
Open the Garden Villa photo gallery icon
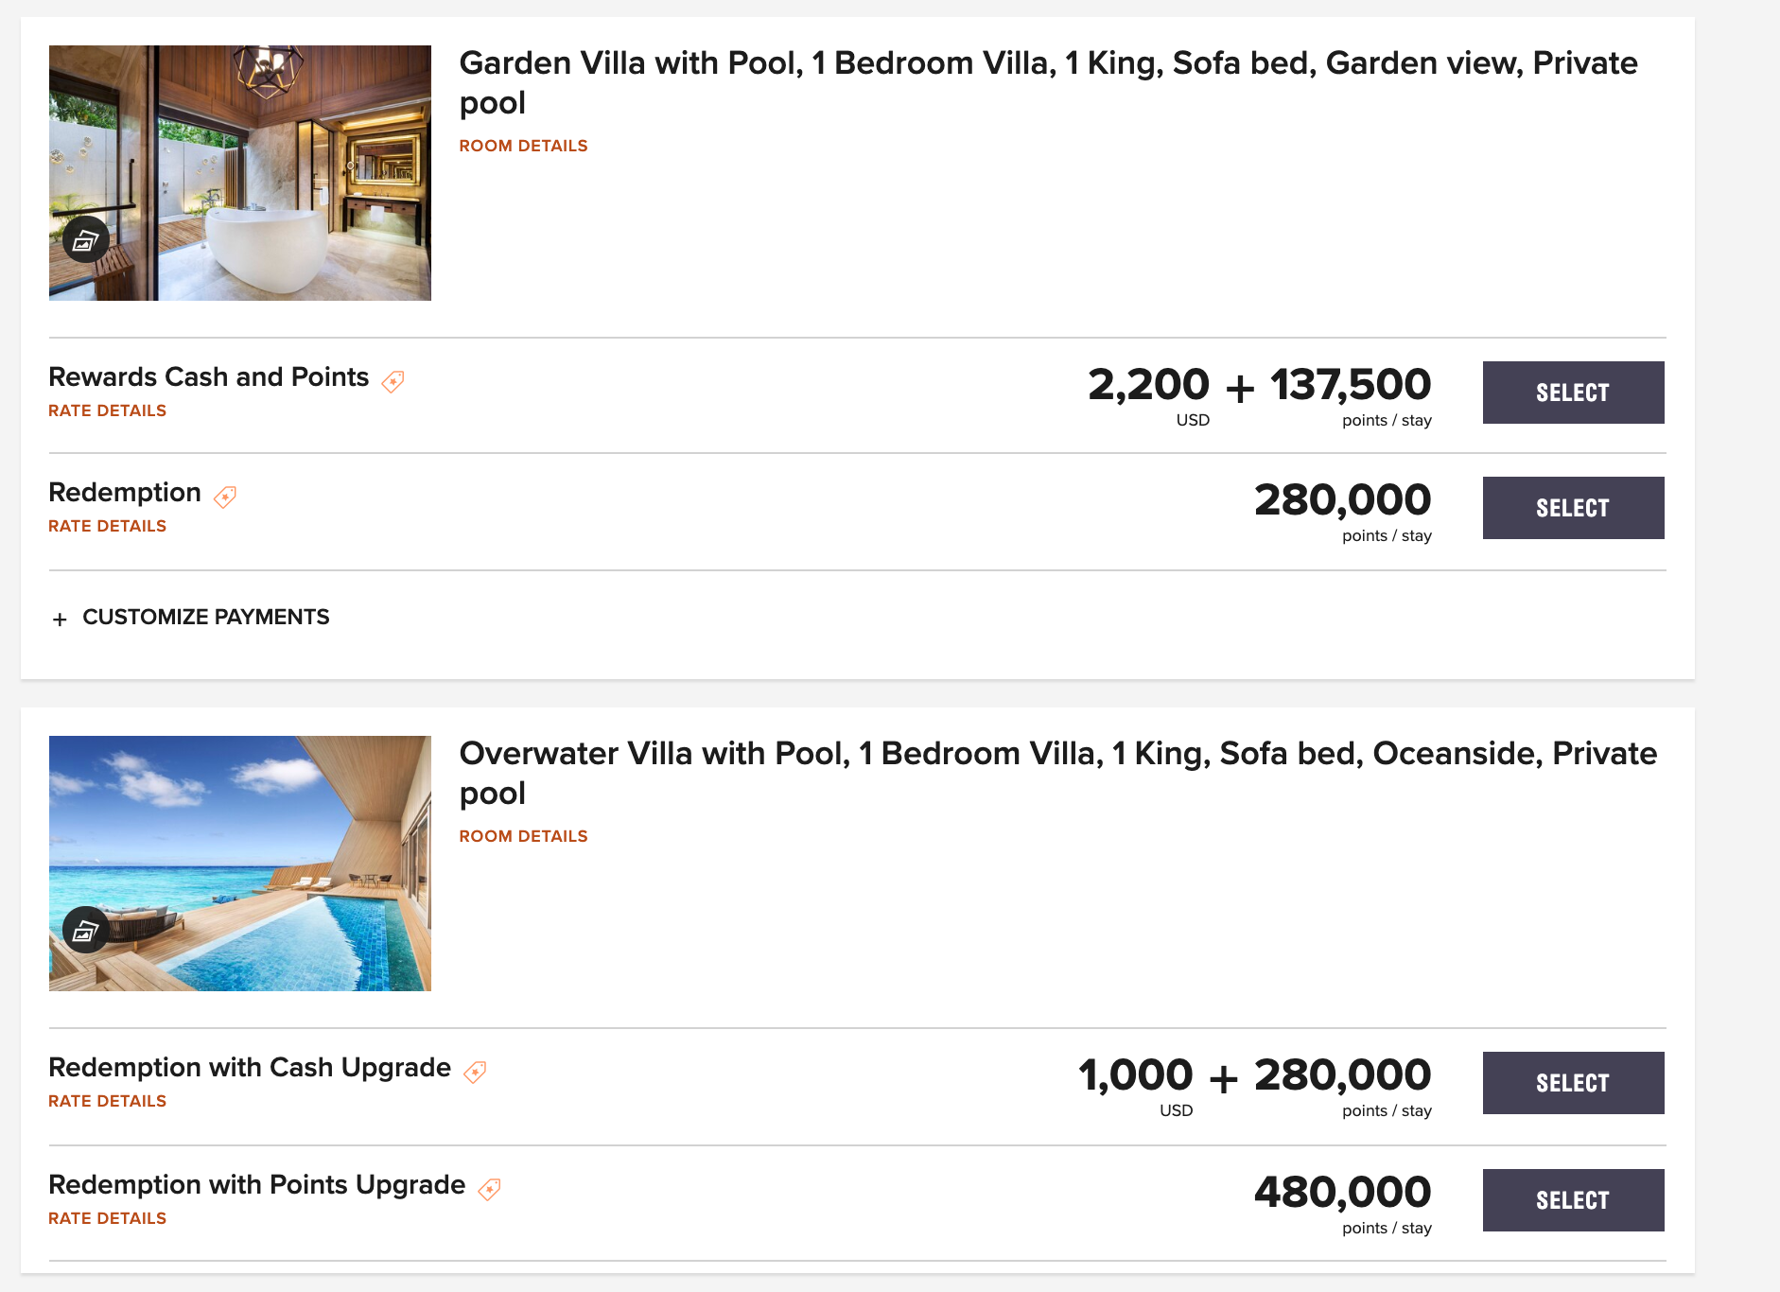85,240
